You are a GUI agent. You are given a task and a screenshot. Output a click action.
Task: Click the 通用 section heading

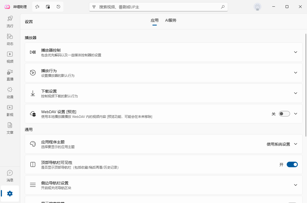(x=29, y=130)
